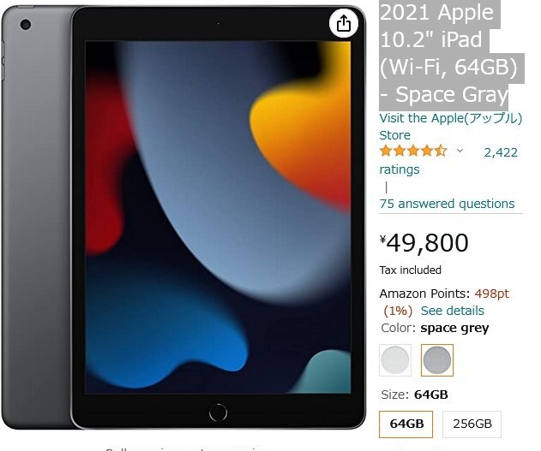
Task: Visit the Apple(アップル) Store link
Action: pos(451,127)
